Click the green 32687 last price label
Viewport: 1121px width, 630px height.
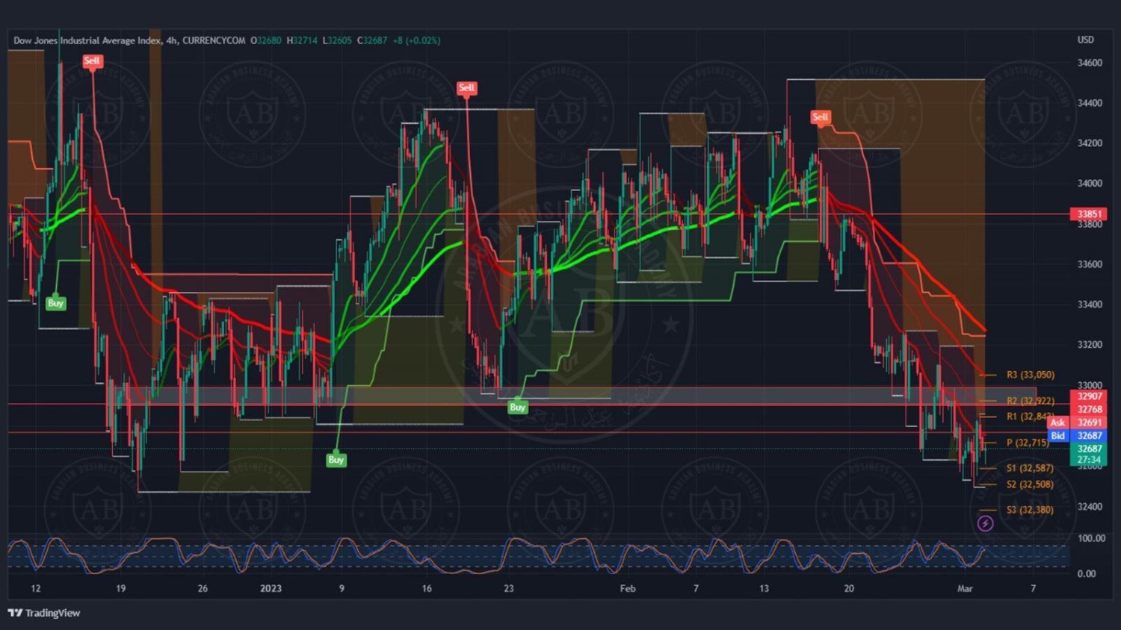point(1089,449)
